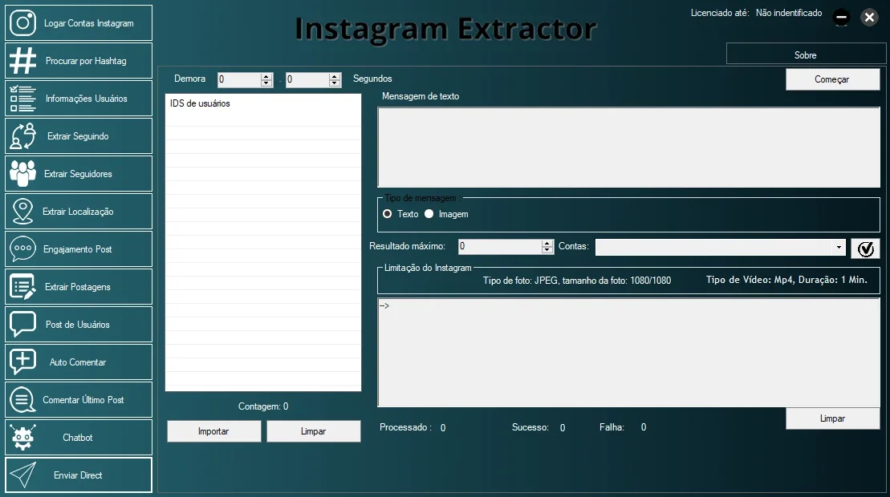
Task: Click the comment lines icon for Comentar Último Post
Action: (x=22, y=399)
